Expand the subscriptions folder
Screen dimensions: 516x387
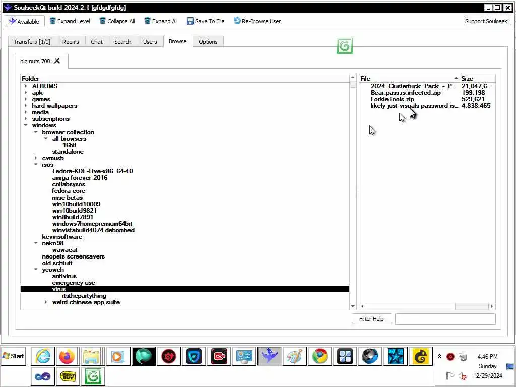(x=26, y=119)
